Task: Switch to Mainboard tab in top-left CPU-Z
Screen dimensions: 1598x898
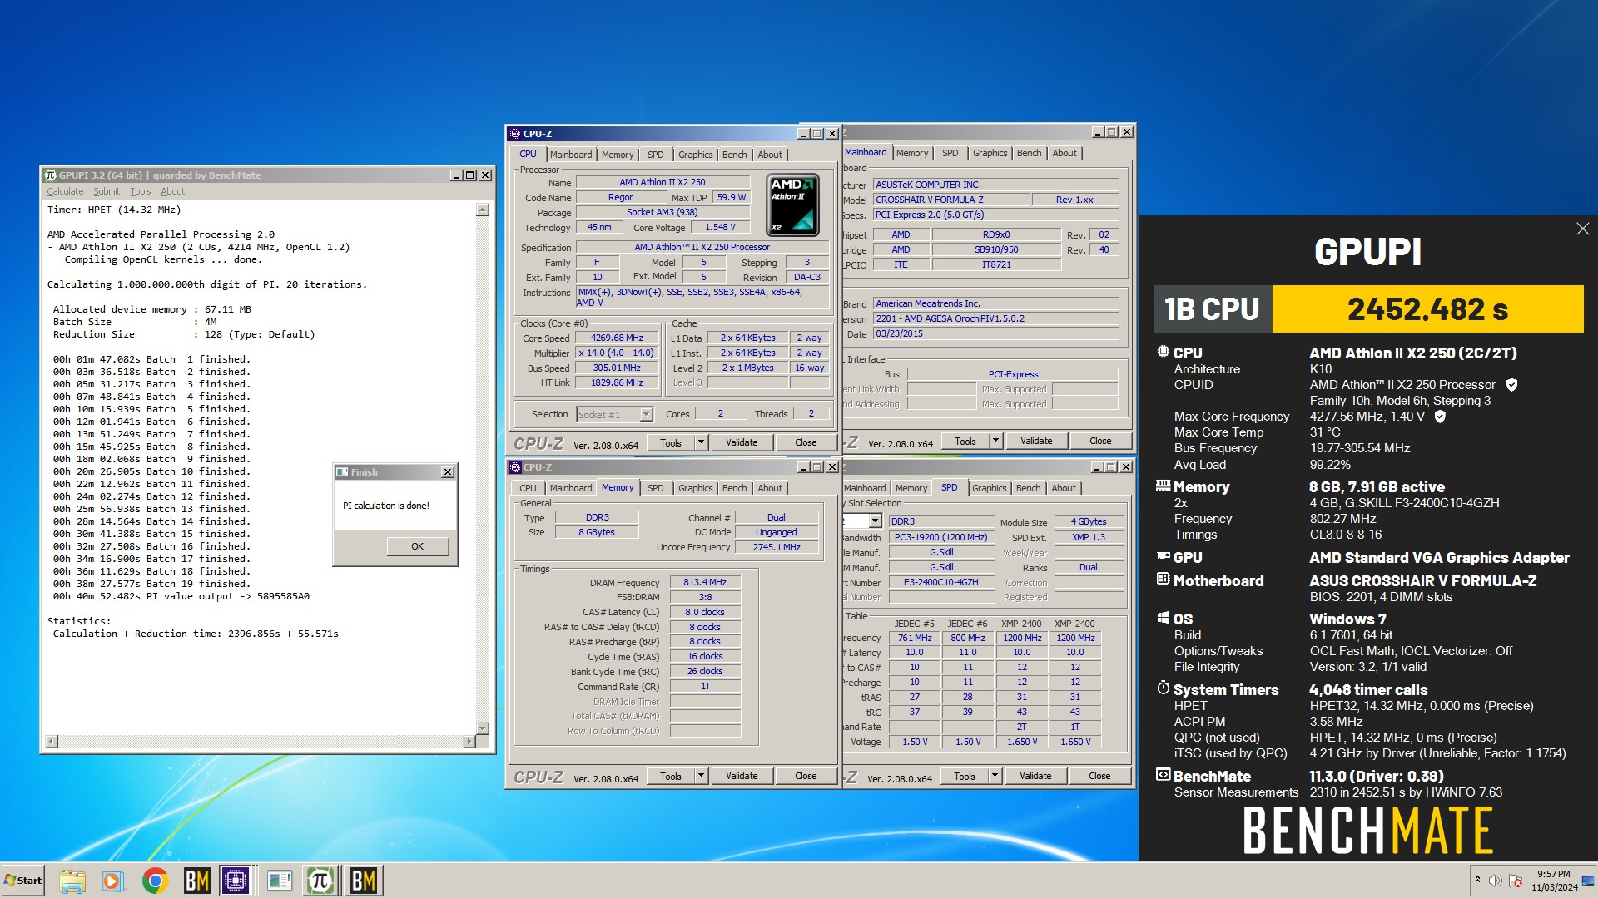Action: [571, 155]
